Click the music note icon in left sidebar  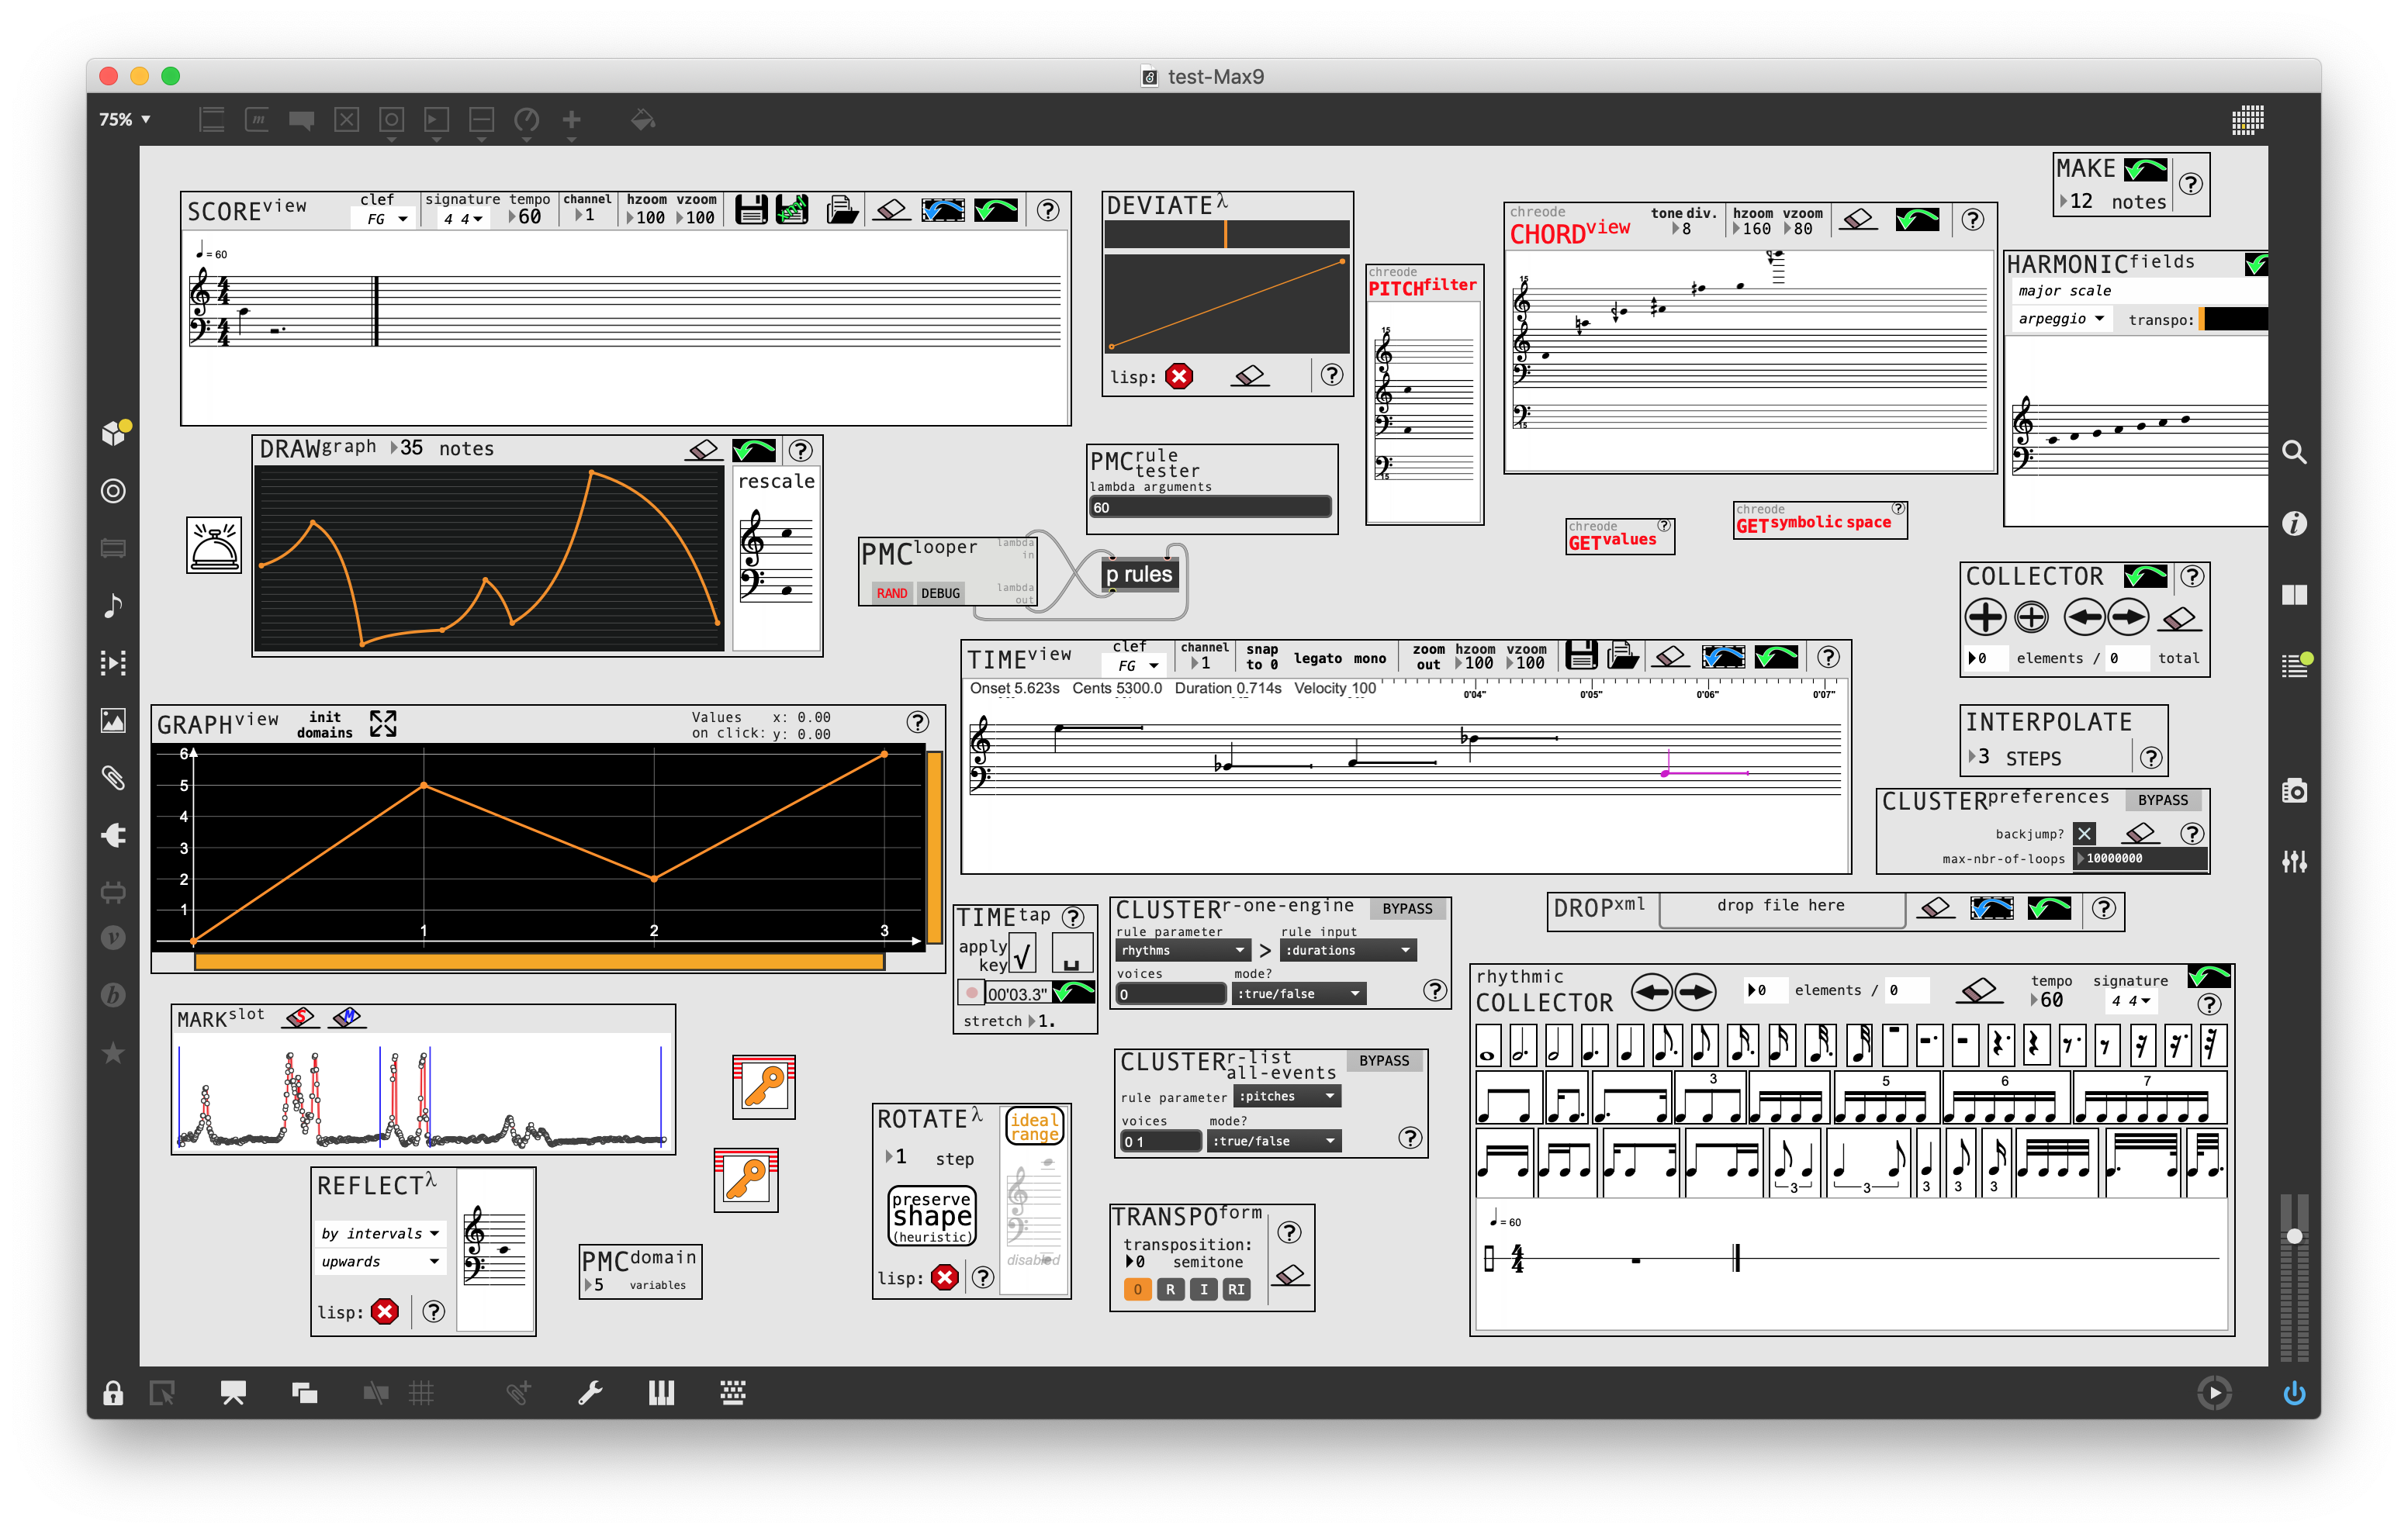[113, 605]
